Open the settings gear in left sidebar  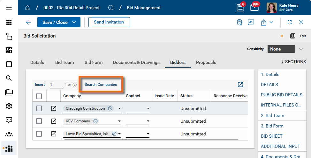pyautogui.click(x=9, y=106)
